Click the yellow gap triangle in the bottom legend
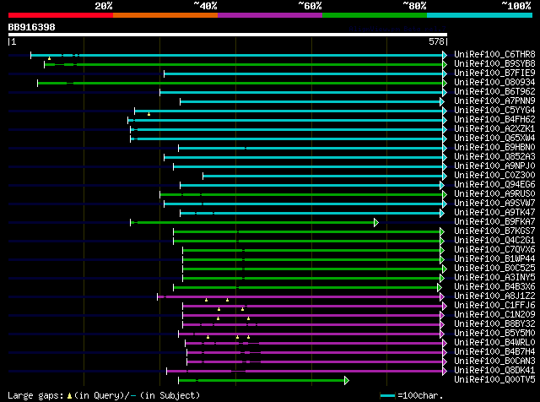Viewport: 540px width, 402px height. click(69, 396)
